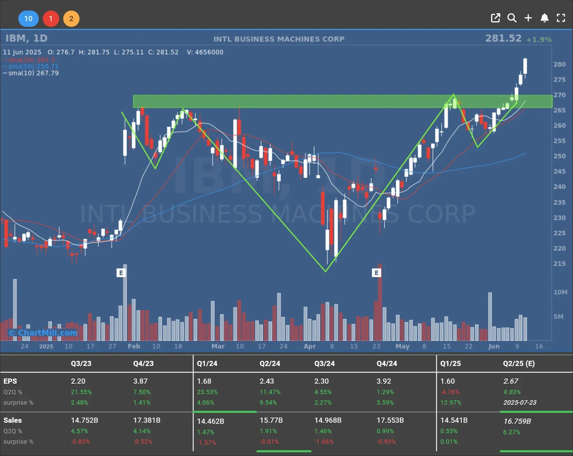Click the 2025-07-23 earnings date
The width and height of the screenshot is (573, 456).
point(520,403)
